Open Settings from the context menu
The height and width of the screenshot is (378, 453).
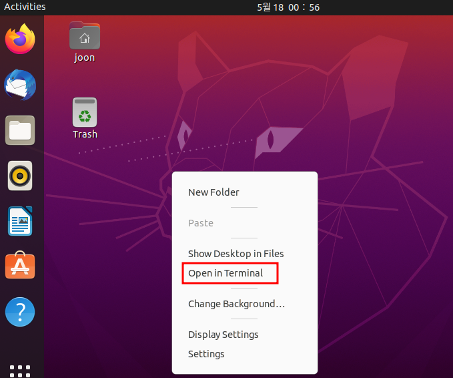tap(245, 354)
